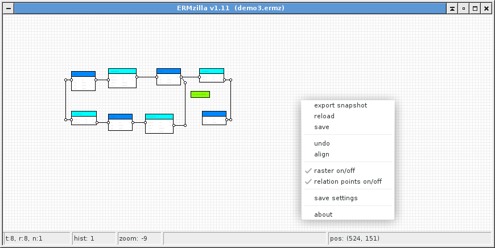Screen dimensions: 495x248
Task: Open the about entry in context menu
Action: 323,214
